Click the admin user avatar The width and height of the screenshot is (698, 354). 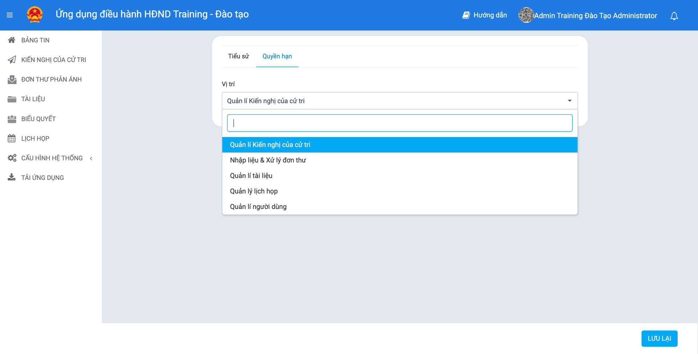point(526,15)
